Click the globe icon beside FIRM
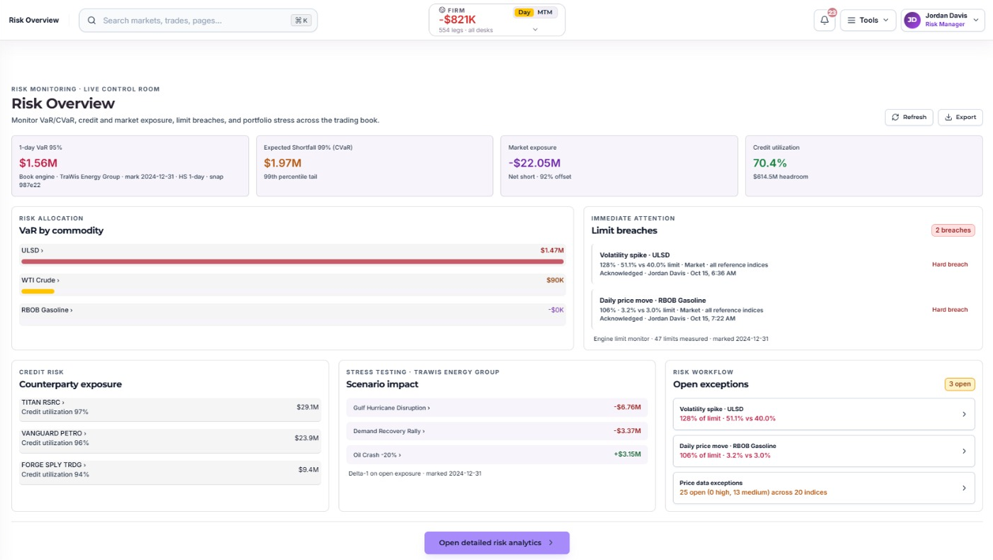 (x=443, y=10)
